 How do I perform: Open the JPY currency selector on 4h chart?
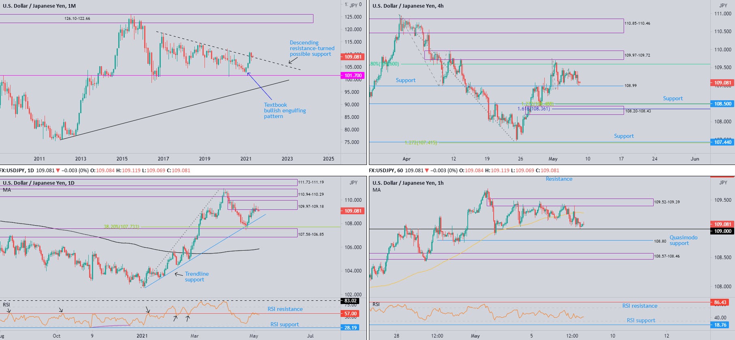tap(723, 6)
